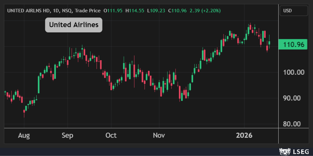Image resolution: width=313 pixels, height=156 pixels.
Task: Open the USD currency selector box
Action: coord(294,11)
